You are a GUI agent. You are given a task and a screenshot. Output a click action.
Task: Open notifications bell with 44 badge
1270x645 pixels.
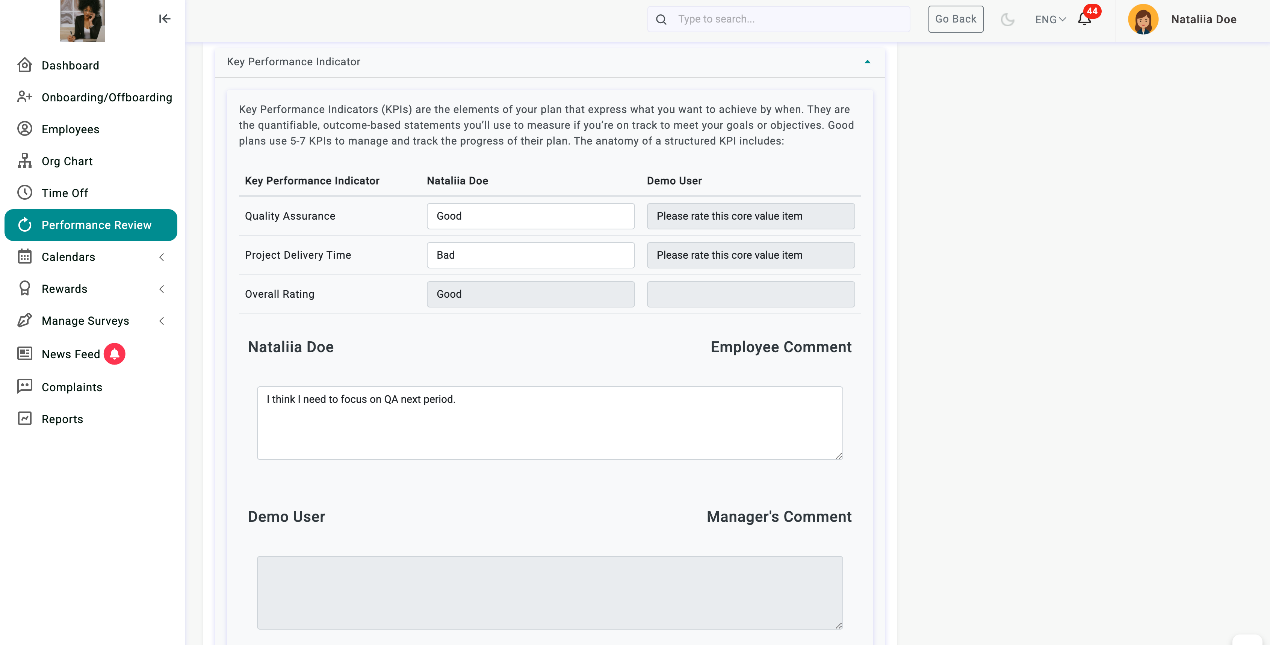[x=1085, y=19]
